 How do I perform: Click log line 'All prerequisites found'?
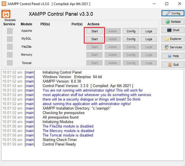click(61, 117)
